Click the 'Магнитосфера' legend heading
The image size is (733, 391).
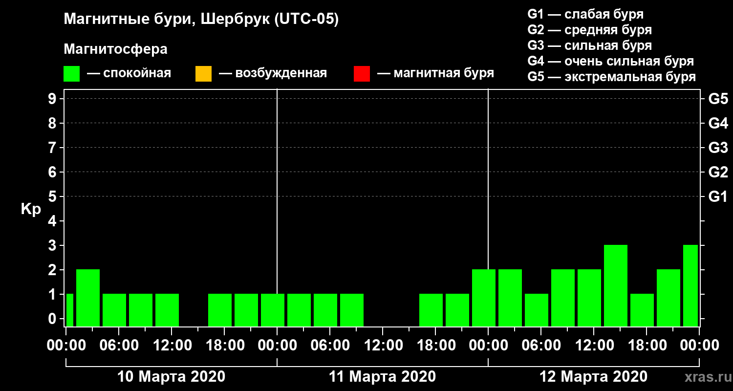115,49
